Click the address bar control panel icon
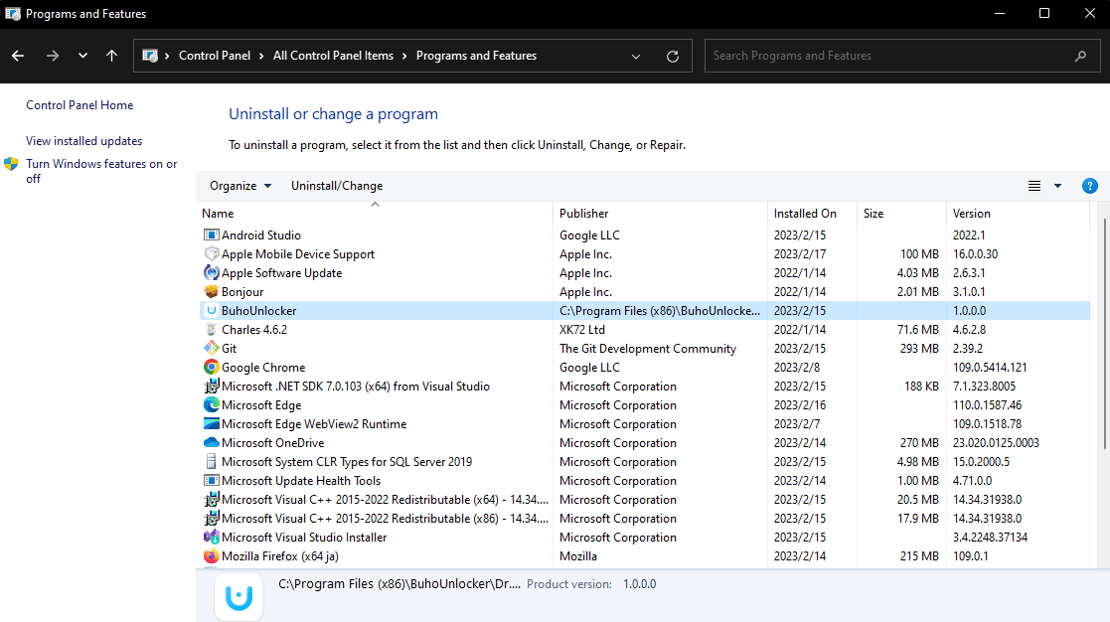 pos(150,56)
